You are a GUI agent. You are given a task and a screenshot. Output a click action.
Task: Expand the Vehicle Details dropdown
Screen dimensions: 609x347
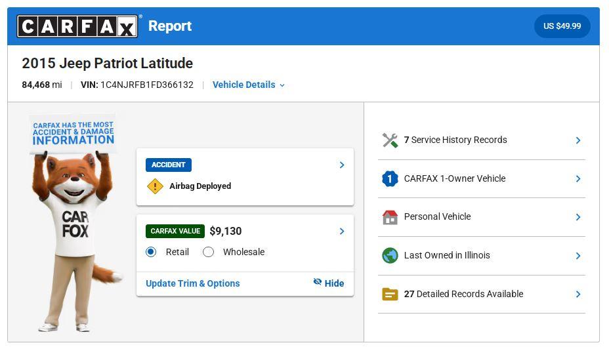[249, 85]
